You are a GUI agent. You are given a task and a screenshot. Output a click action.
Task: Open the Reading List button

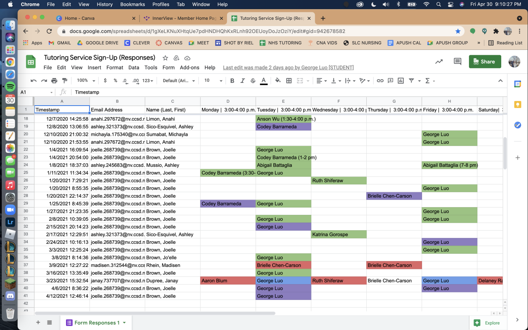point(505,42)
